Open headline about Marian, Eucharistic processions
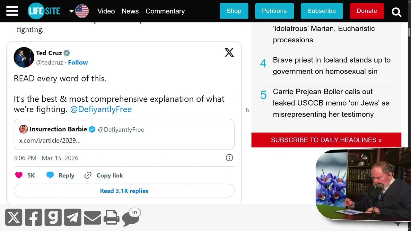Image resolution: width=411 pixels, height=231 pixels. (x=324, y=34)
